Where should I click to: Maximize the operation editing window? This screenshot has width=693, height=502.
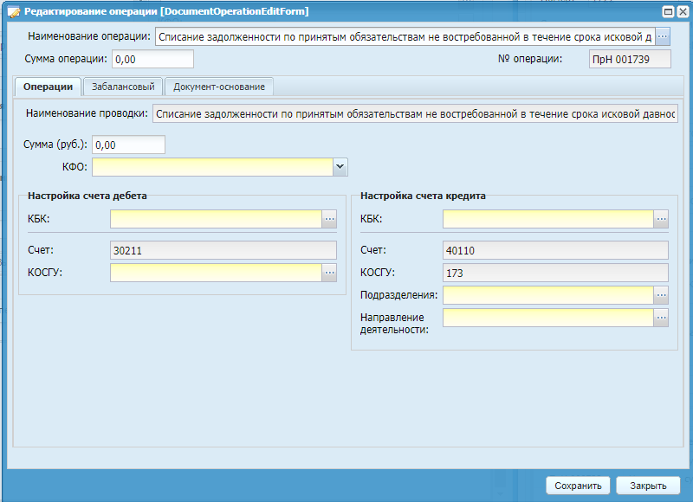pos(668,11)
